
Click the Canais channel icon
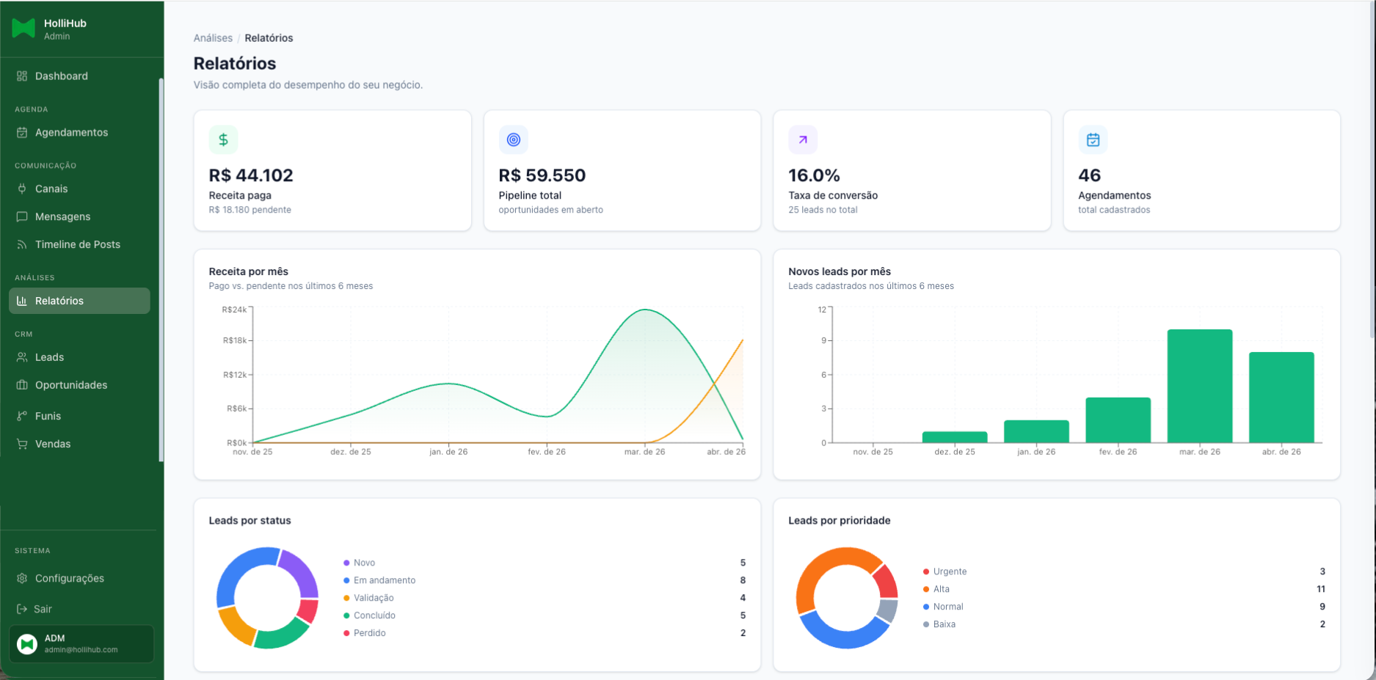(22, 189)
